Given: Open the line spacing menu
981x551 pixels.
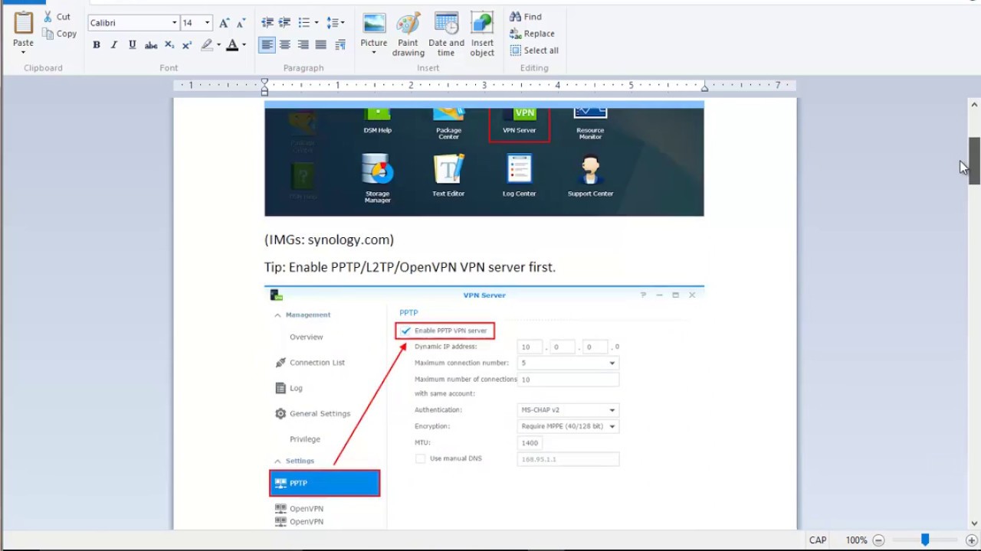Looking at the screenshot, I should (x=335, y=23).
